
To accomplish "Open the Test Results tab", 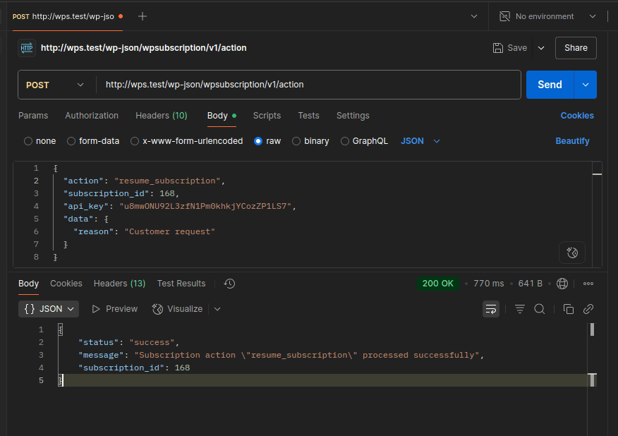I will click(181, 284).
